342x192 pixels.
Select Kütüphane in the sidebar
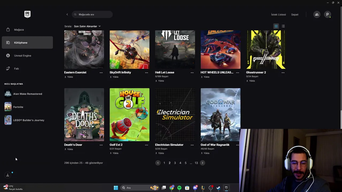[27, 43]
